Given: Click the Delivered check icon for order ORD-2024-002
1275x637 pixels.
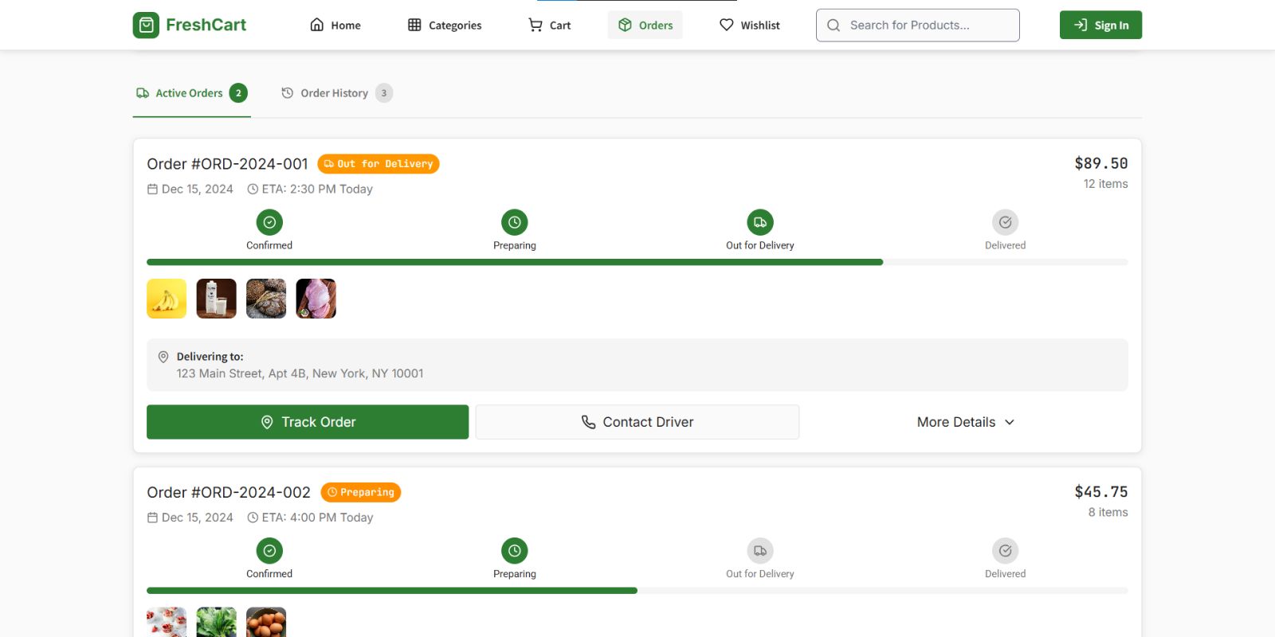Looking at the screenshot, I should [x=1006, y=551].
